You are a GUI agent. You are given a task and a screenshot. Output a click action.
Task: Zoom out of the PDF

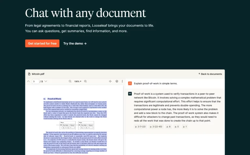point(70,81)
